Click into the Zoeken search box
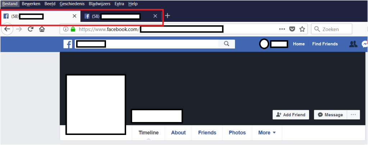 coord(332,29)
